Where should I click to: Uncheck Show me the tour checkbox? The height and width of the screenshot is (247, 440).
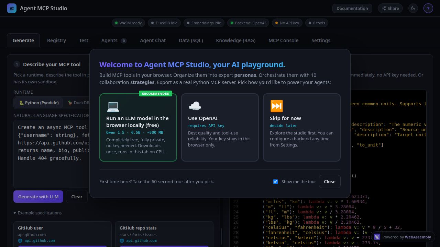pyautogui.click(x=275, y=181)
